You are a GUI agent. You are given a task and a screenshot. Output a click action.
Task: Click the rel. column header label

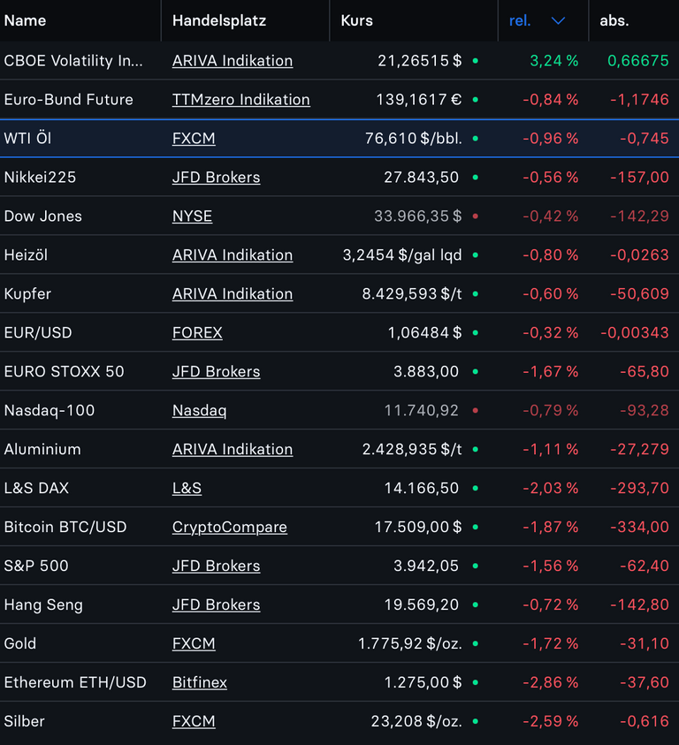[x=520, y=20]
